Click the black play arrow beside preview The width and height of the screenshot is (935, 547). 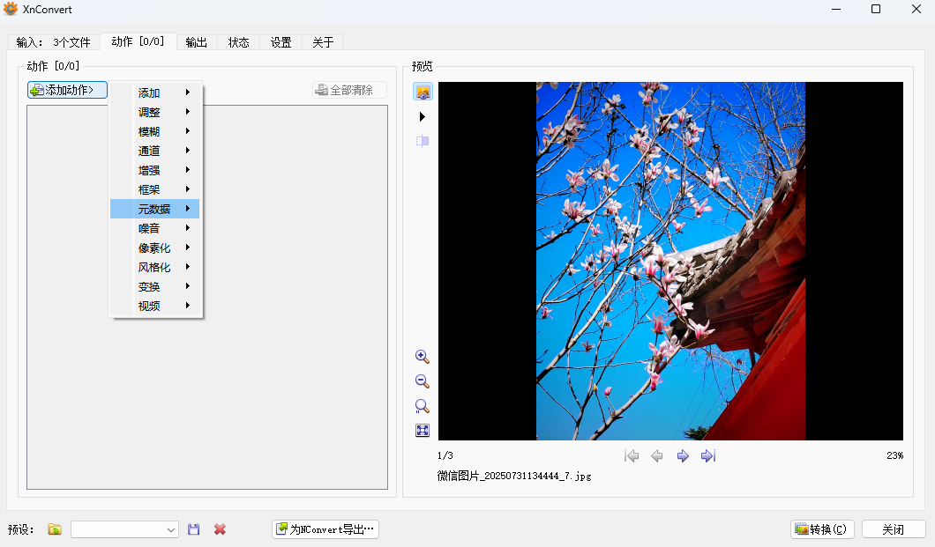pos(423,116)
